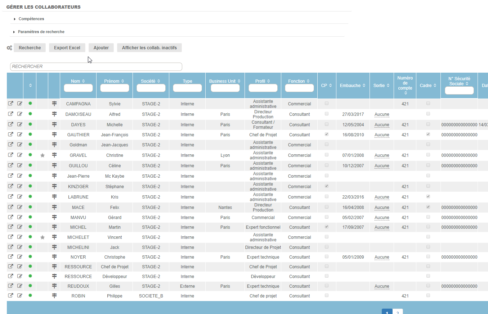Expand the Paramètres de recherche section

point(41,32)
